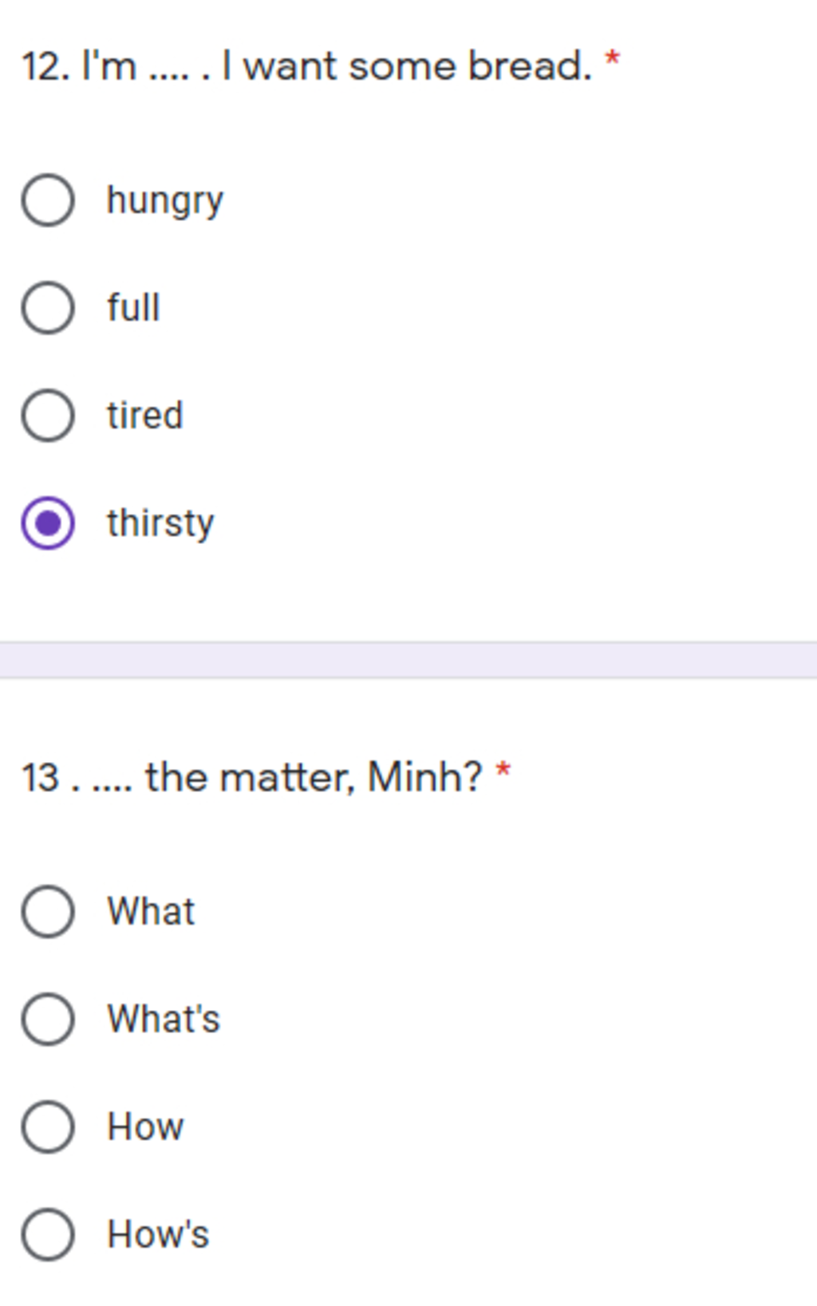Viewport: 817px width, 1306px height.
Task: Mark the "How" radio circle
Action: pyautogui.click(x=48, y=1126)
